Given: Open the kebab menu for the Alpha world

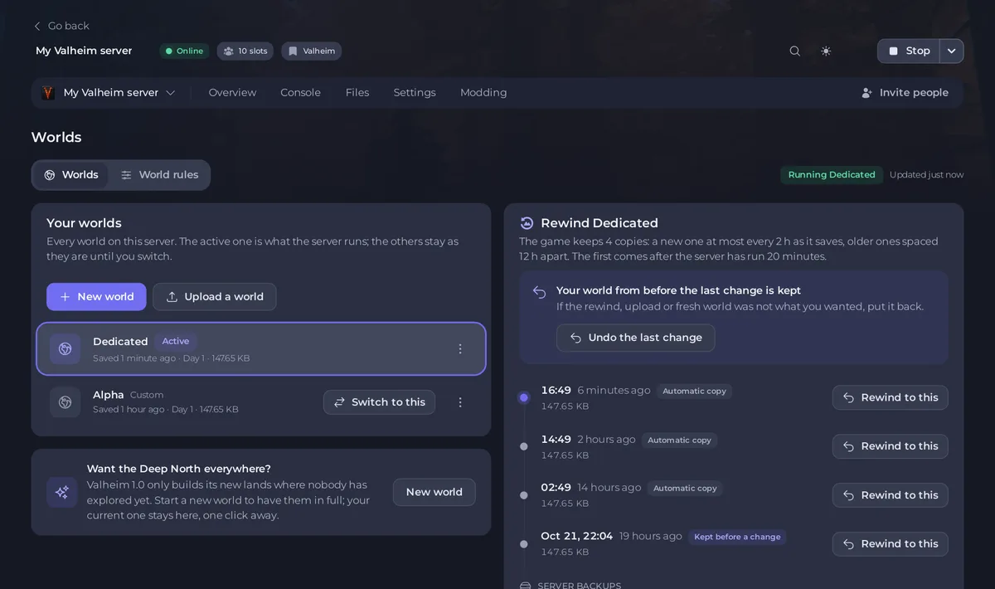Looking at the screenshot, I should pyautogui.click(x=460, y=402).
